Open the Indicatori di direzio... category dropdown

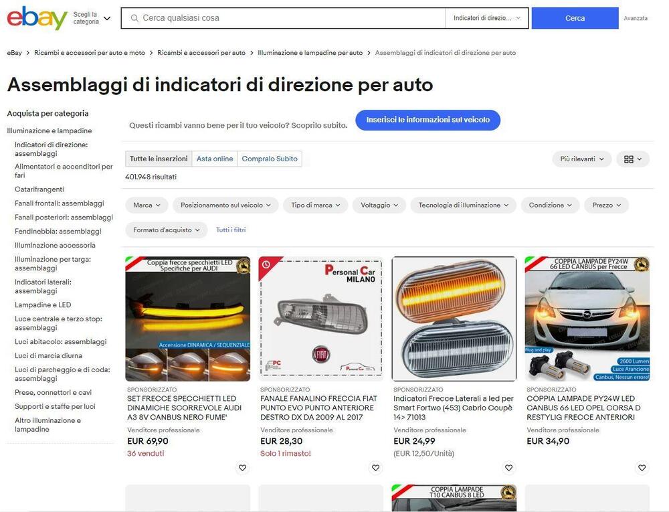click(487, 18)
